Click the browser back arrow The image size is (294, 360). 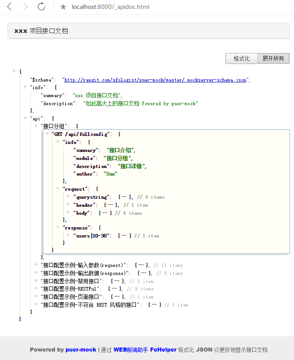pos(9,7)
